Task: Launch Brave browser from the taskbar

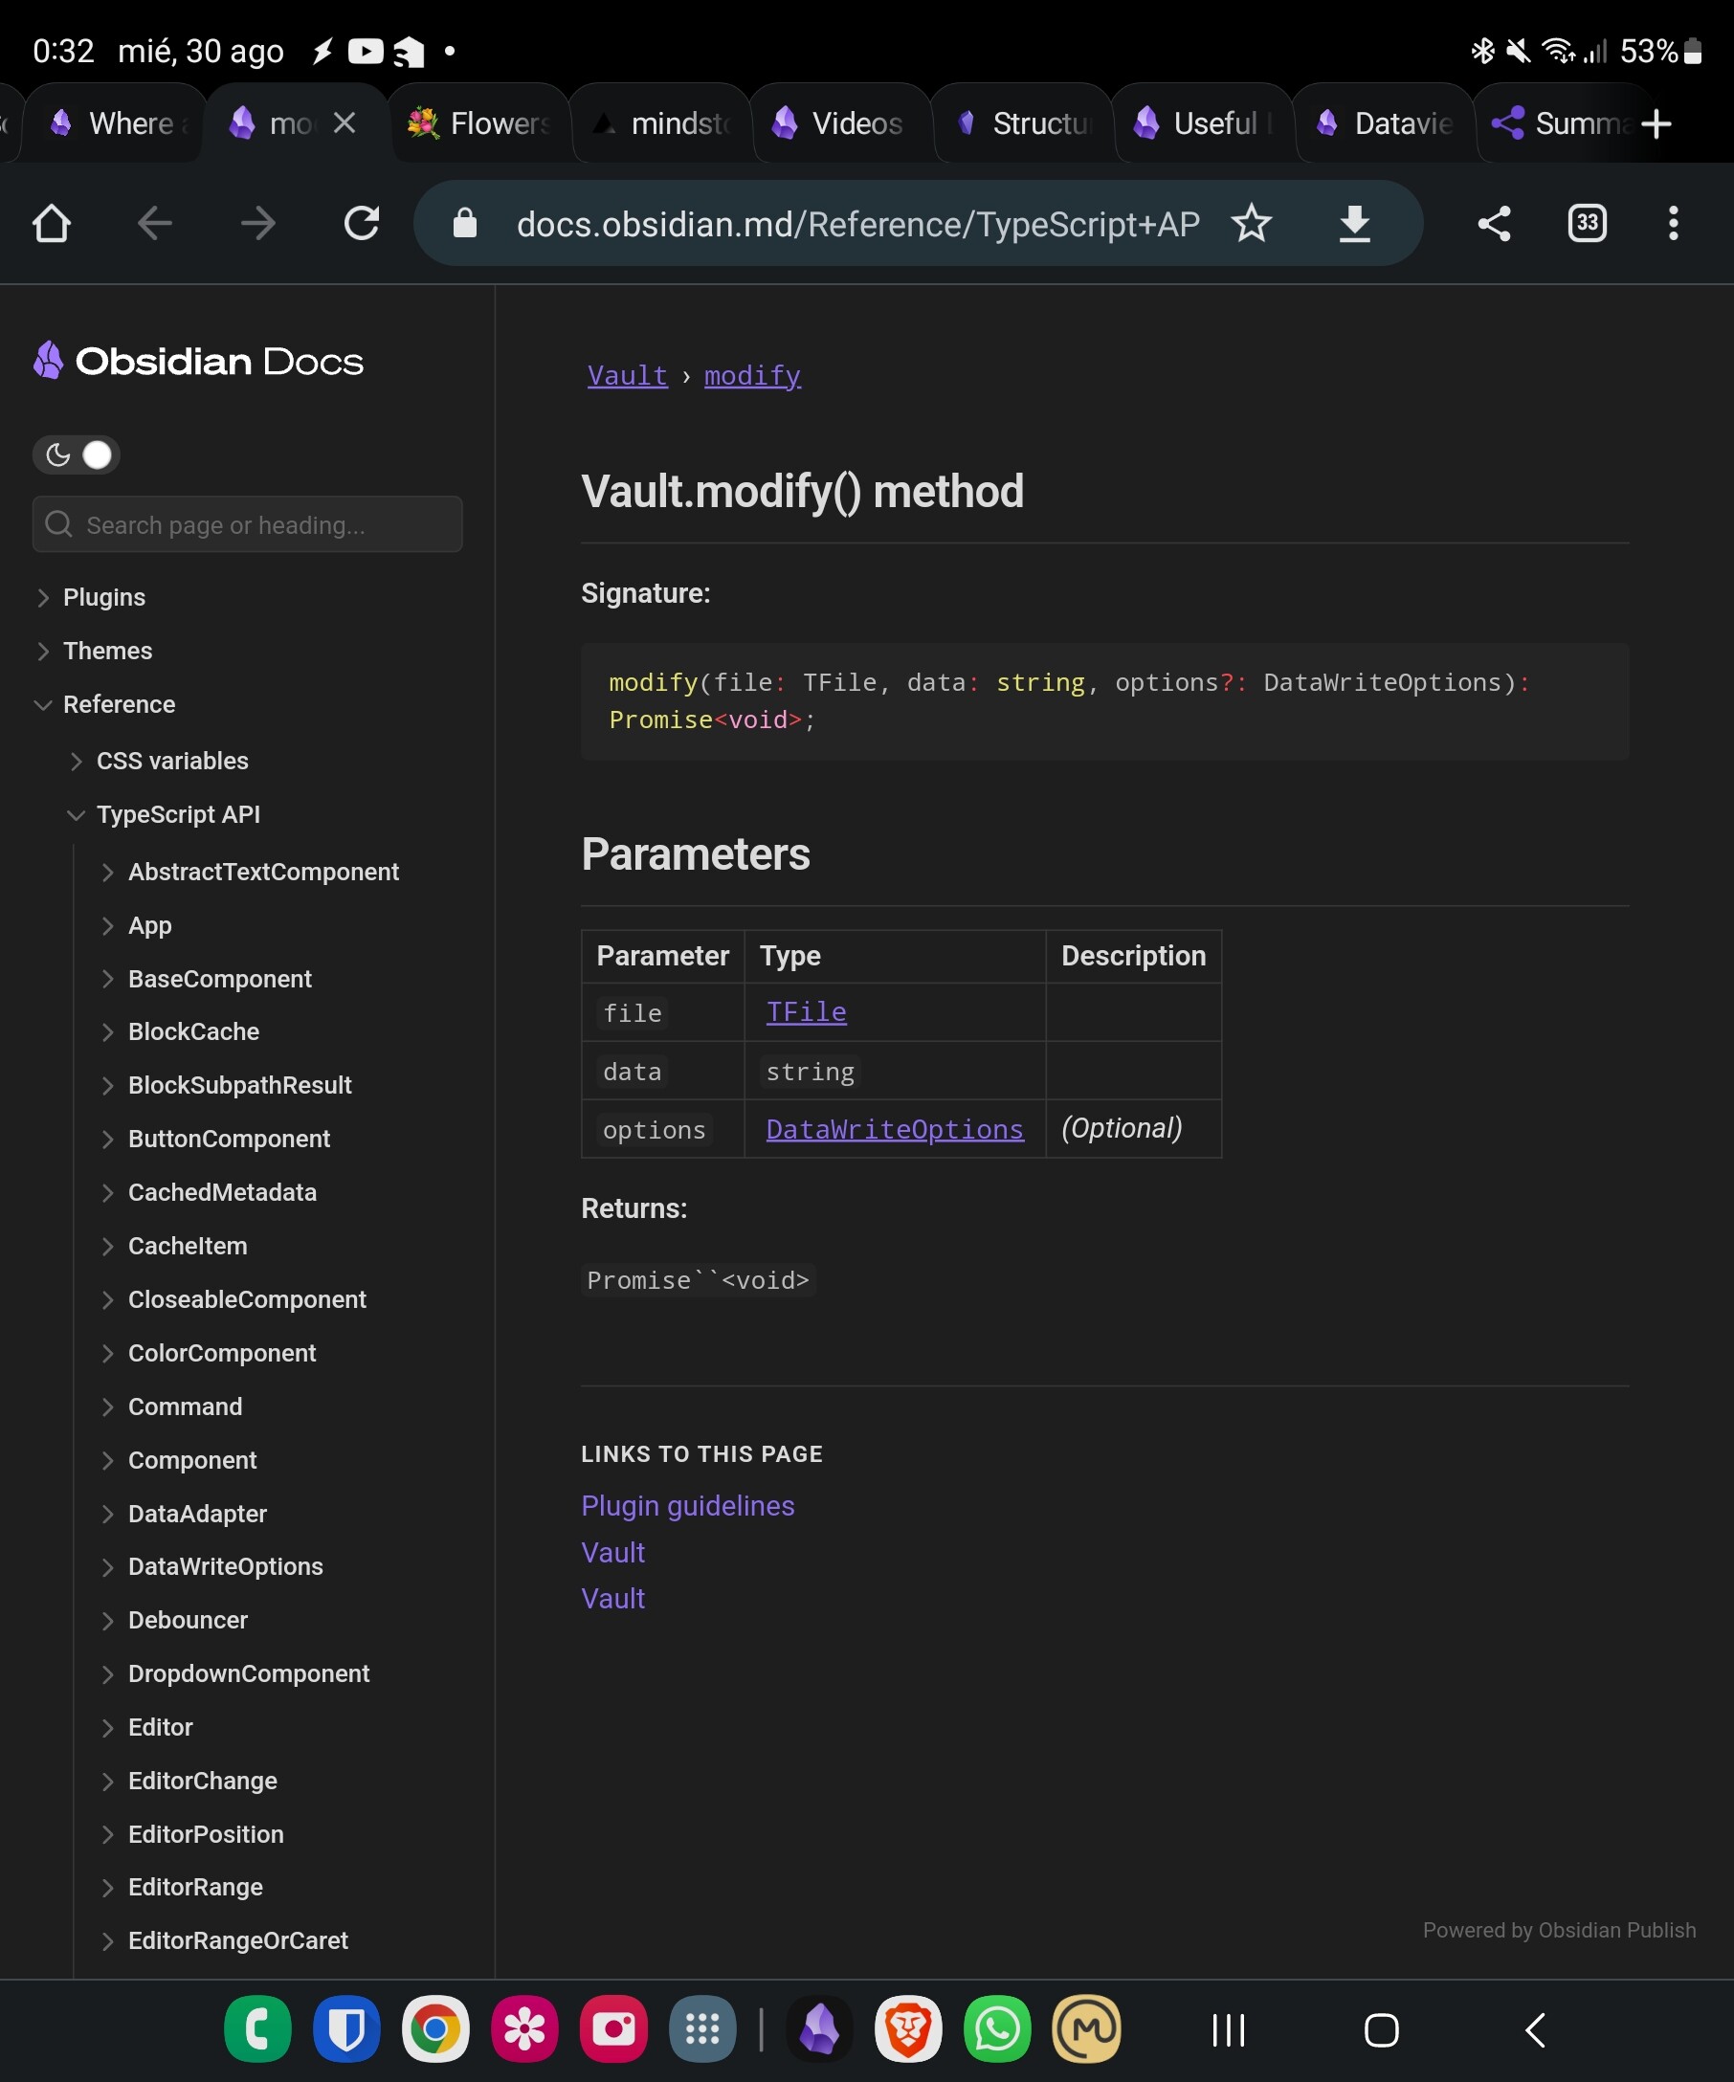Action: point(908,2028)
